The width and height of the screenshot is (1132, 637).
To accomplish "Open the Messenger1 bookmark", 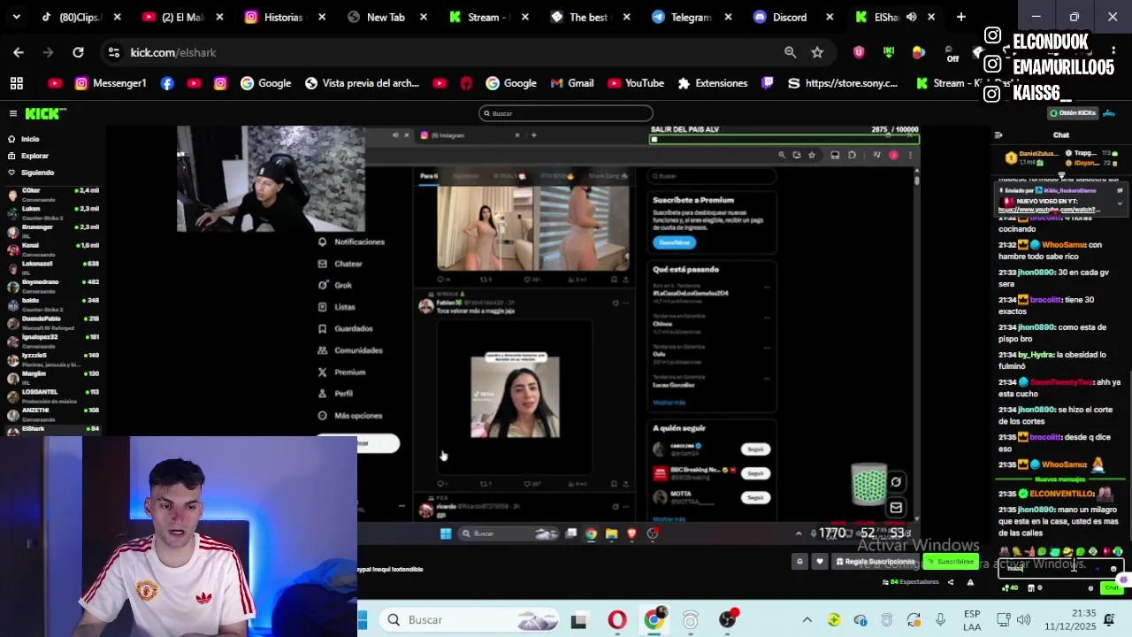I will pos(111,83).
